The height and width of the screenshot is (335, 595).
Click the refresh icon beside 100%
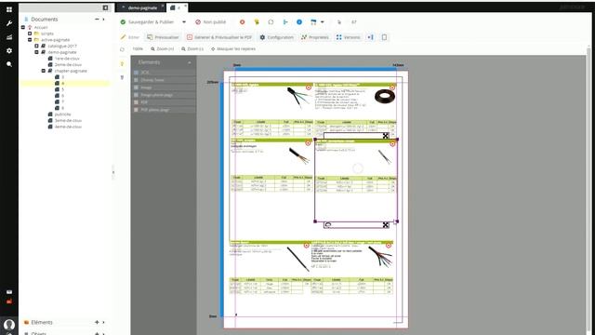tap(122, 49)
